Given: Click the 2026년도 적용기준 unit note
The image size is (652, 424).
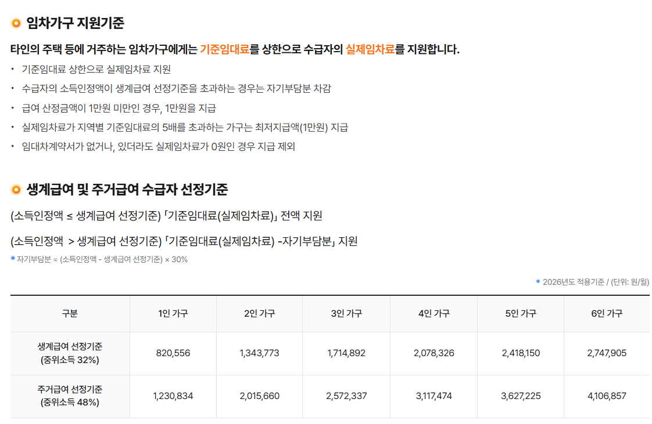Looking at the screenshot, I should [x=596, y=282].
